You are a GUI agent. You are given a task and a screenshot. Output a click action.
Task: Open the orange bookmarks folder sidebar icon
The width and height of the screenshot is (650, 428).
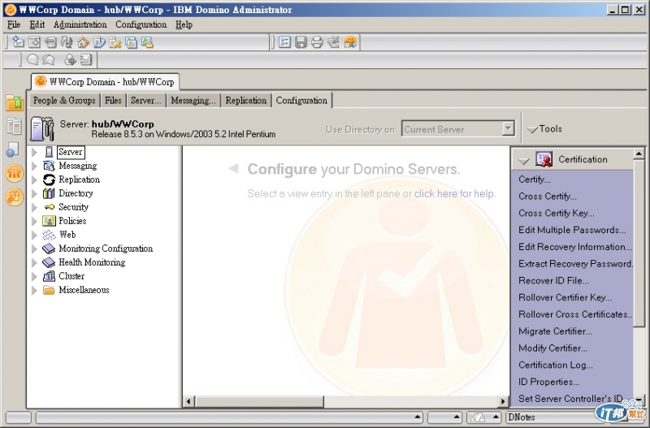click(x=14, y=102)
